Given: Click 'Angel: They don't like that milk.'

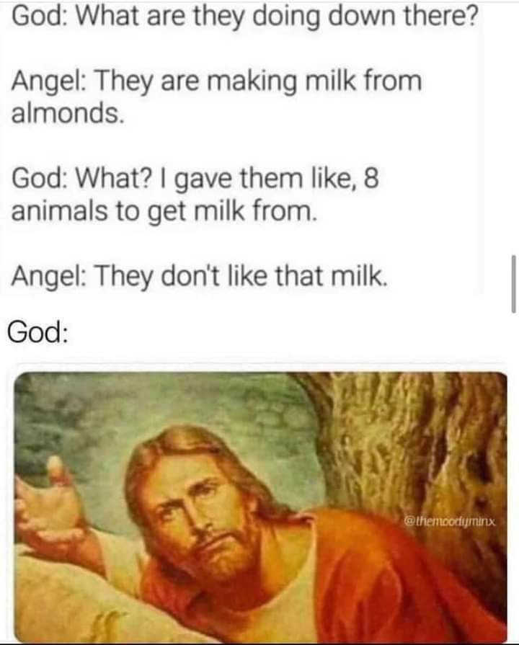Looking at the screenshot, I should (200, 276).
